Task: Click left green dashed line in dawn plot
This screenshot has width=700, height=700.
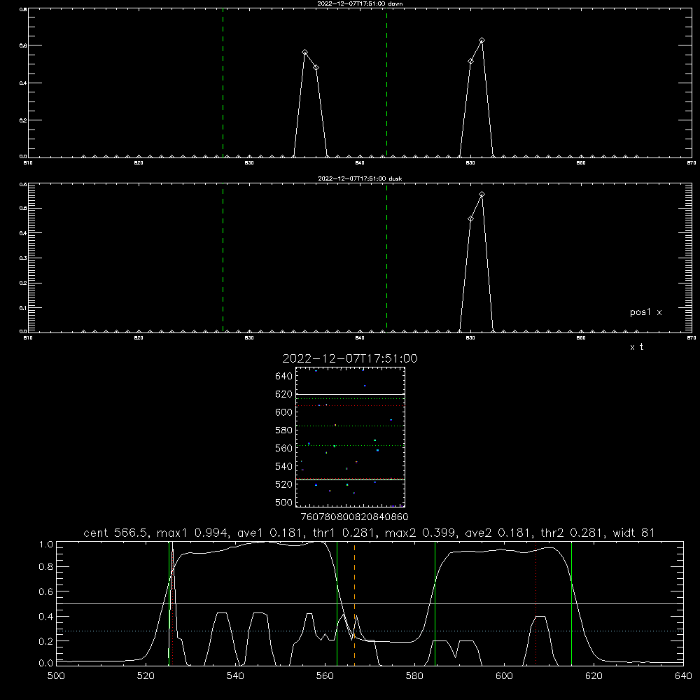Action: [223, 83]
